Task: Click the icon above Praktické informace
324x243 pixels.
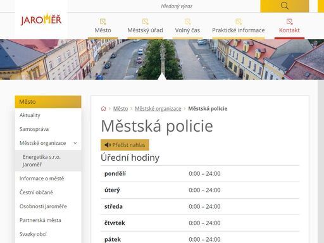Action: [239, 22]
